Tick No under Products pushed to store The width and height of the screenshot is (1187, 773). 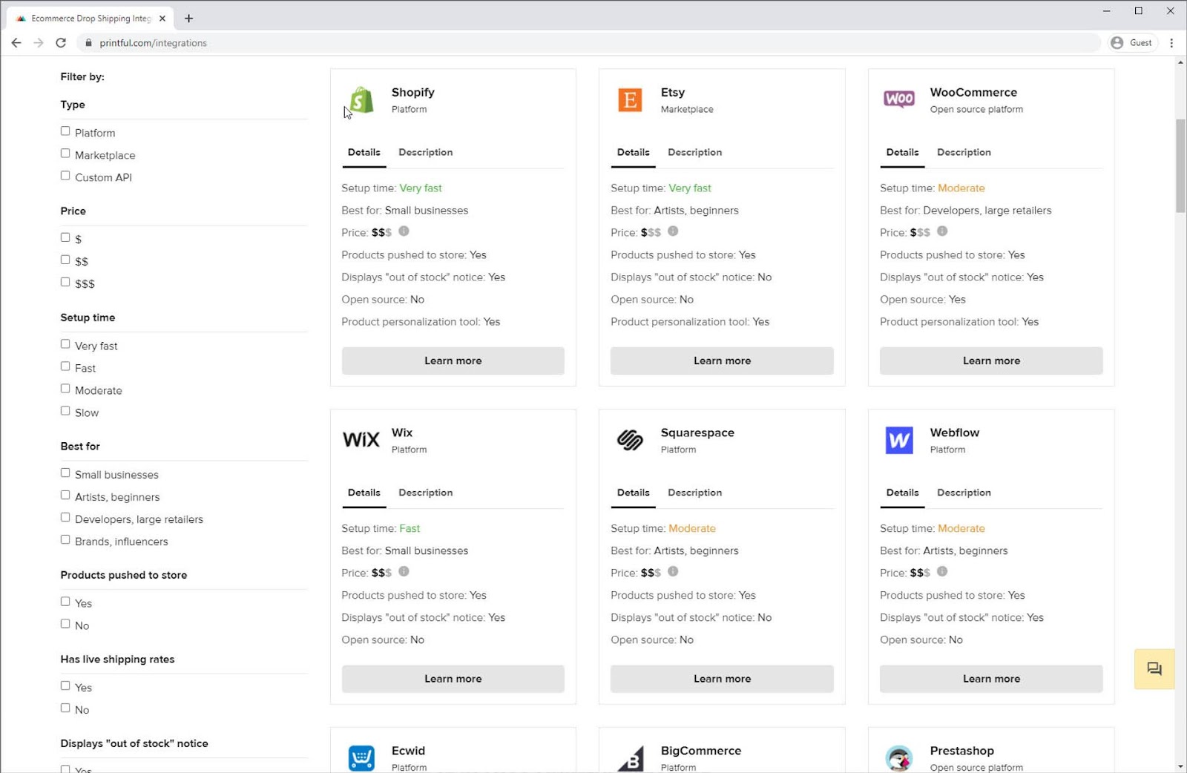tap(65, 624)
